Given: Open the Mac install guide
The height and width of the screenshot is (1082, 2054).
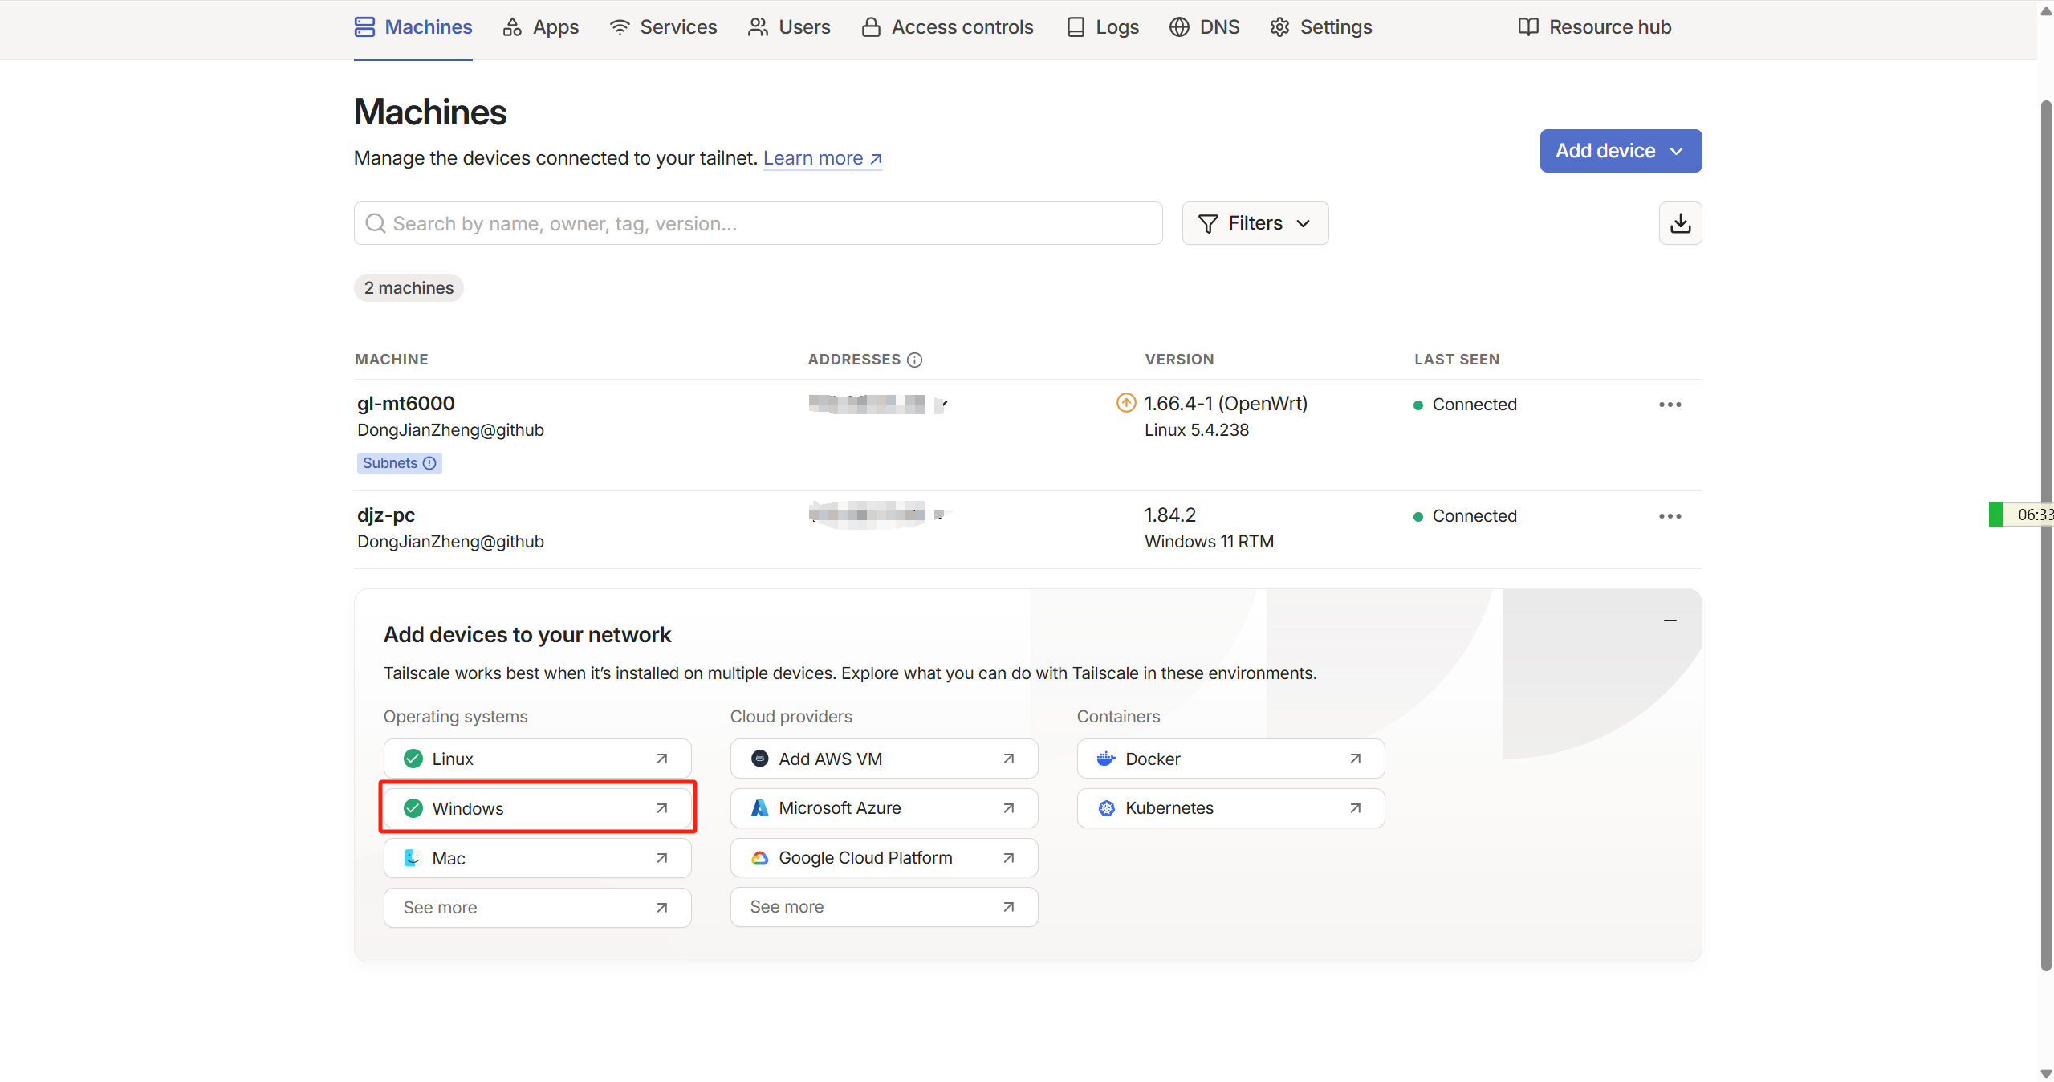Looking at the screenshot, I should coord(537,858).
